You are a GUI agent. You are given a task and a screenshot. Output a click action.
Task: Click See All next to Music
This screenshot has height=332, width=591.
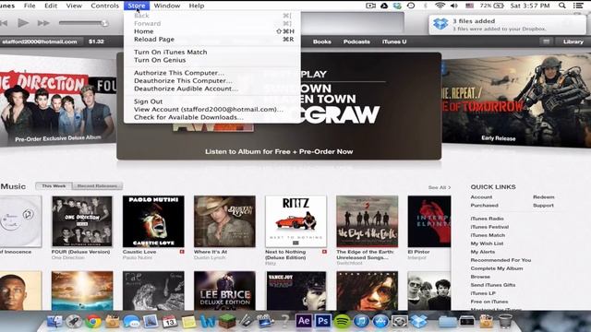coord(440,187)
